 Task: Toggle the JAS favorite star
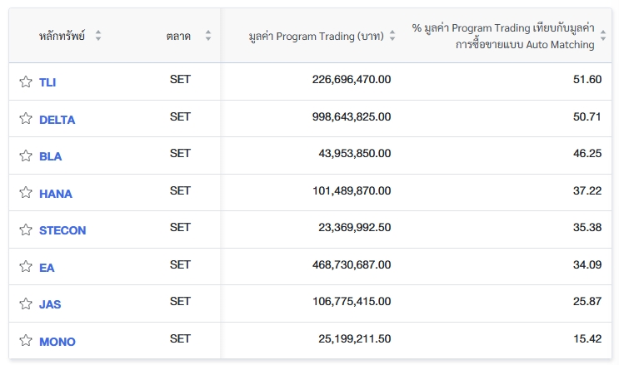point(26,303)
